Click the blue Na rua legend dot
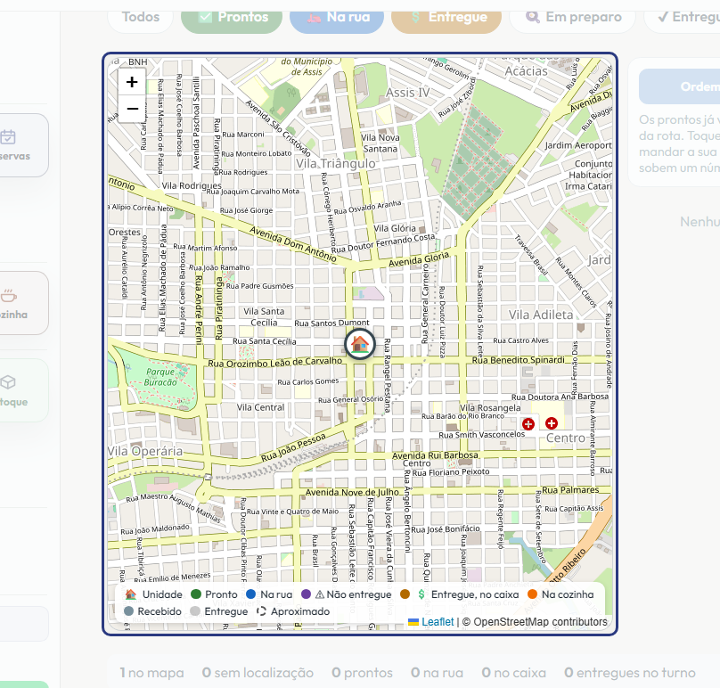This screenshot has width=720, height=688. coord(250,594)
